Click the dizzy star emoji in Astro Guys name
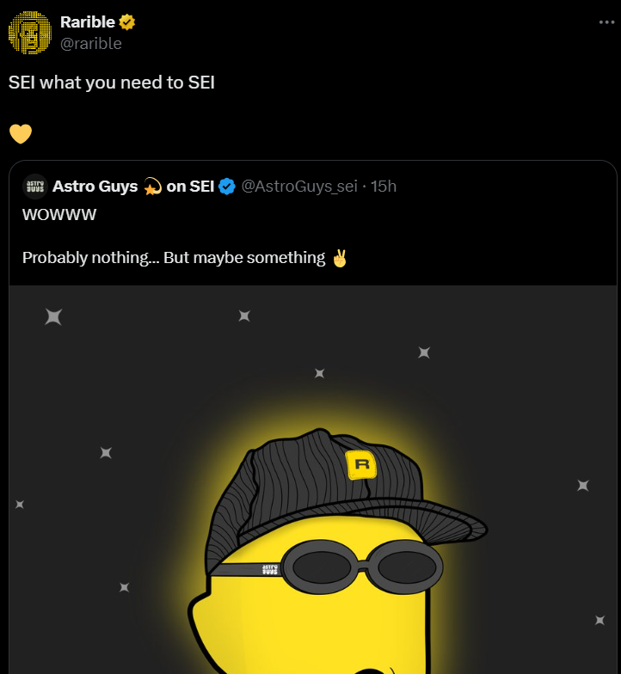The width and height of the screenshot is (621, 674). 152,187
